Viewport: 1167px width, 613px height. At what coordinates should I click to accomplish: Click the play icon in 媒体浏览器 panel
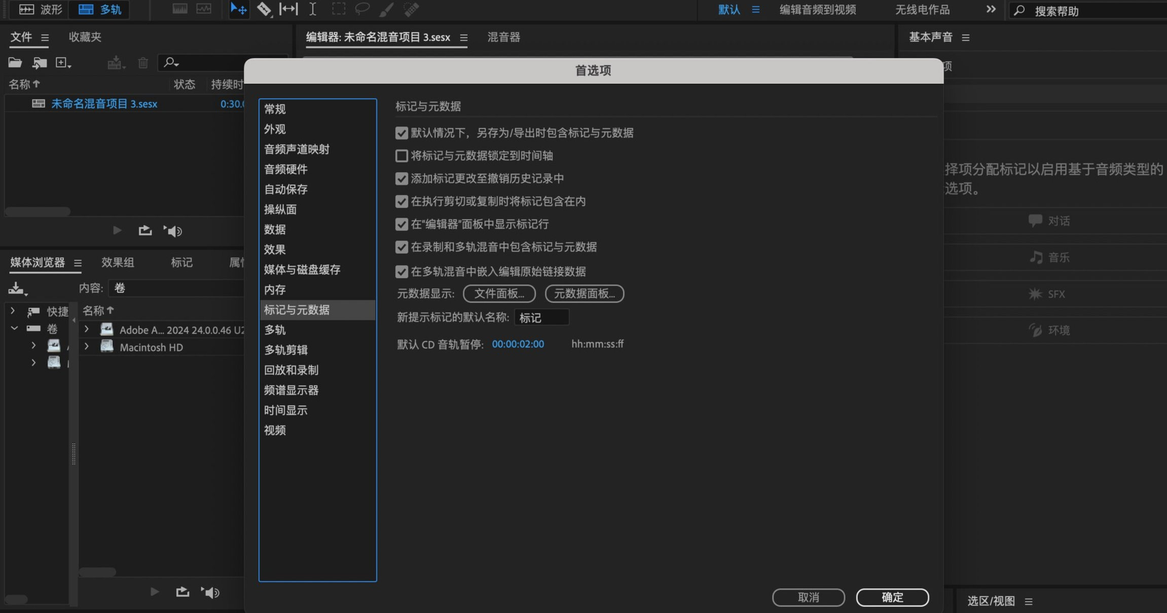(155, 592)
